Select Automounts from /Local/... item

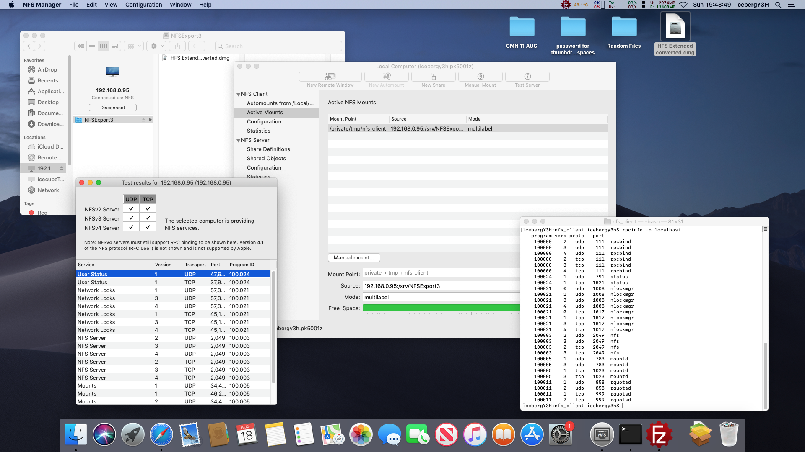point(280,103)
